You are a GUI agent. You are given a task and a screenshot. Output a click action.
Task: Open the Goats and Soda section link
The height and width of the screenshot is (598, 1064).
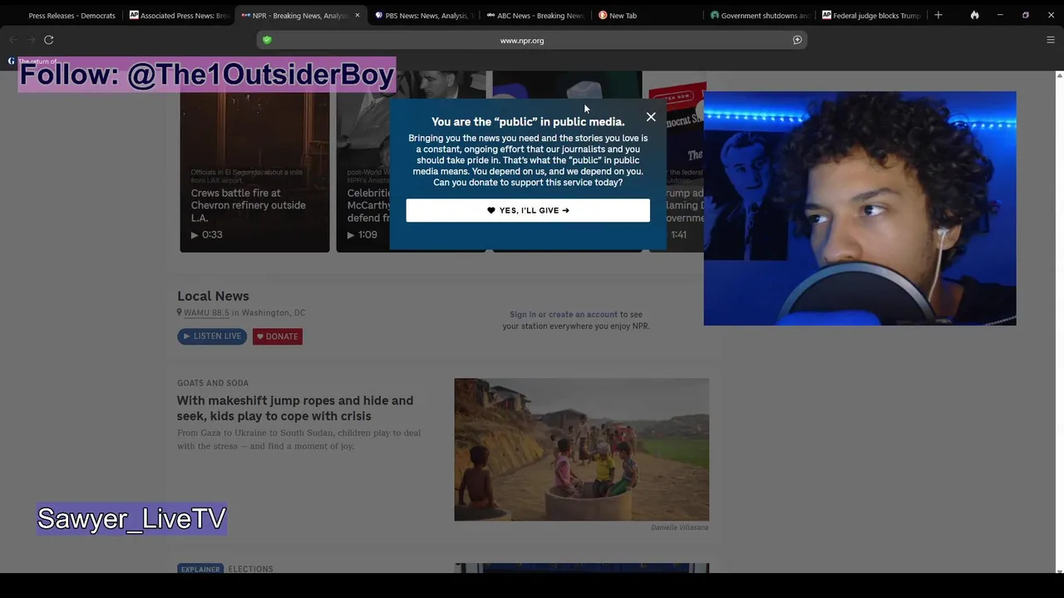coord(213,383)
